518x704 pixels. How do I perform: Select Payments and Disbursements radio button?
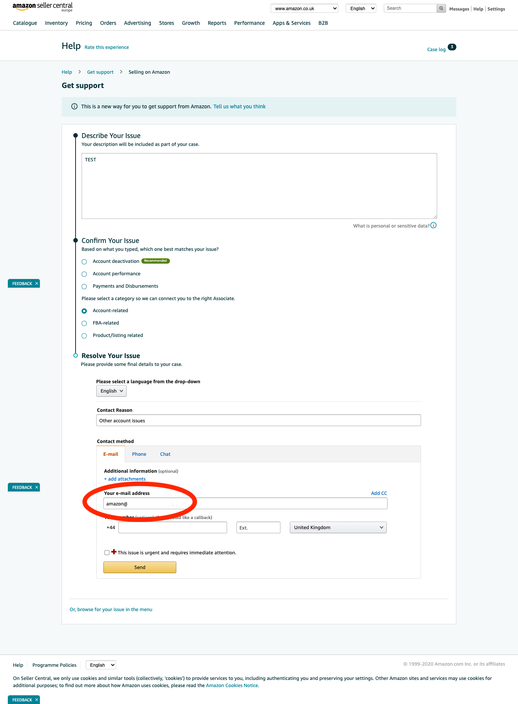click(x=85, y=287)
